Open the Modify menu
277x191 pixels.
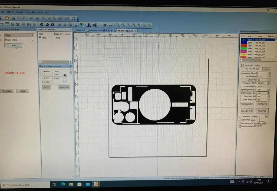point(10,12)
